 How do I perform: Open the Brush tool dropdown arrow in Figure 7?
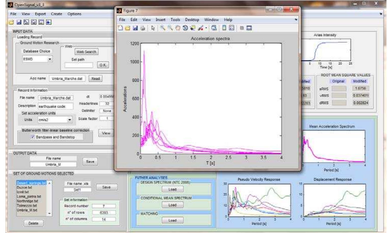[206, 28]
